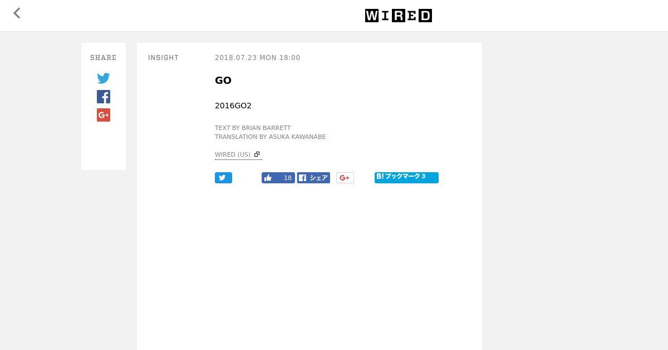Open the WIRED (US) source link
The height and width of the screenshot is (350, 668).
click(x=233, y=154)
